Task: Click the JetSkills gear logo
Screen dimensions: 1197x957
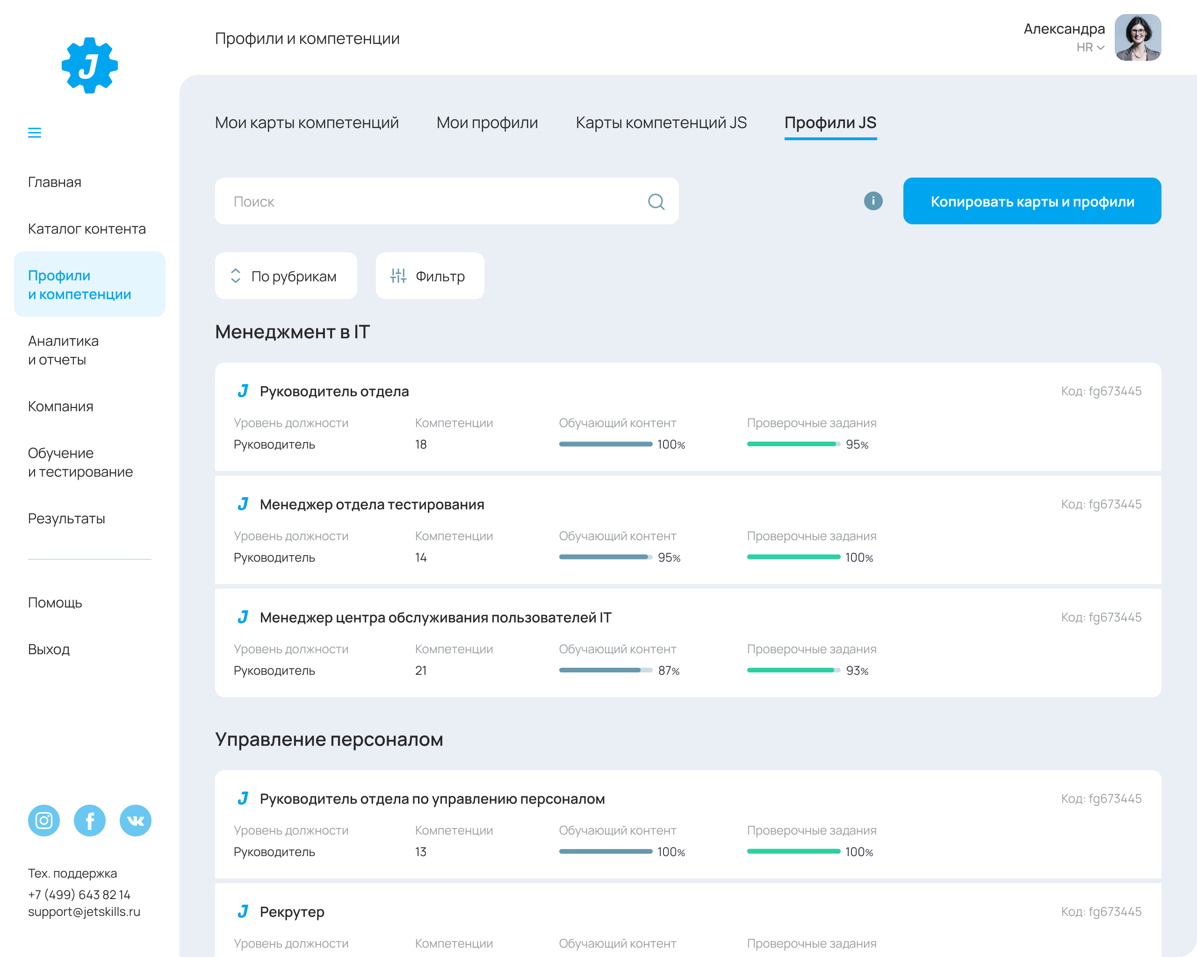Action: pos(89,64)
